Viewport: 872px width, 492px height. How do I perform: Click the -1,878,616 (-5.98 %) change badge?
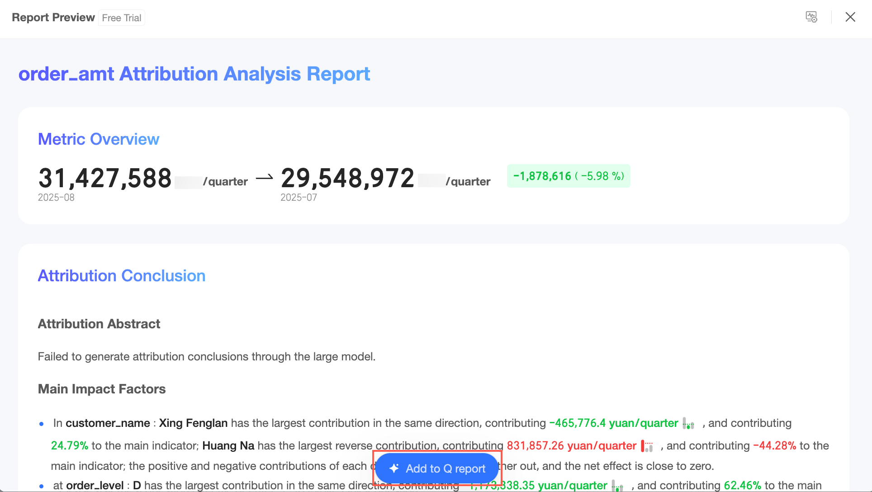pyautogui.click(x=568, y=176)
